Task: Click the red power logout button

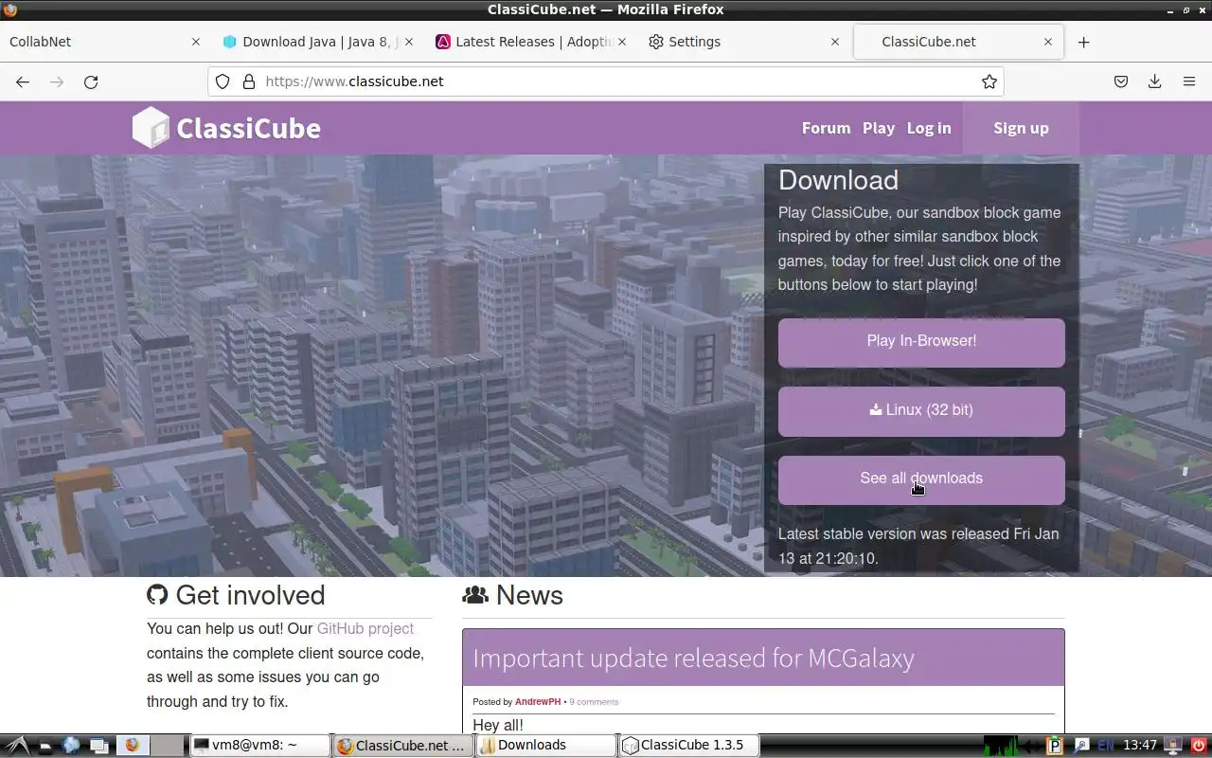Action: [1198, 746]
